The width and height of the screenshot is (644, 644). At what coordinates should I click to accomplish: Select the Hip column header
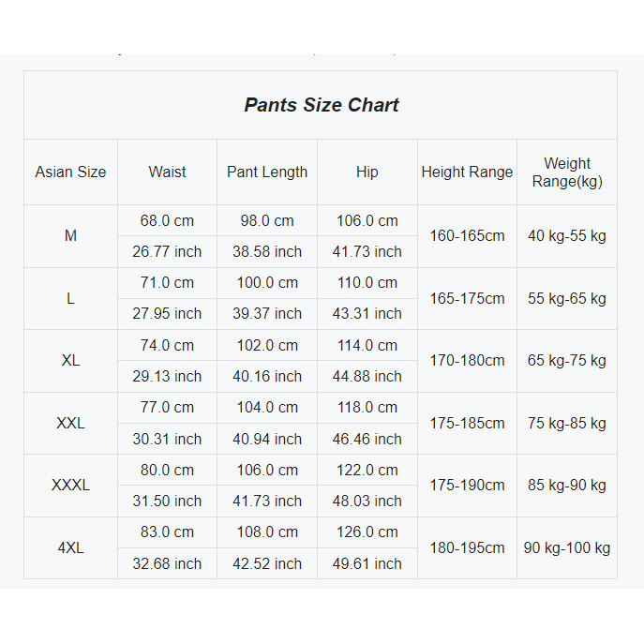coord(367,172)
